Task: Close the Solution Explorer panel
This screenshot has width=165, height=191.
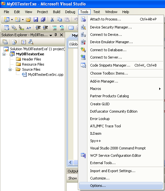Action: 62,35
